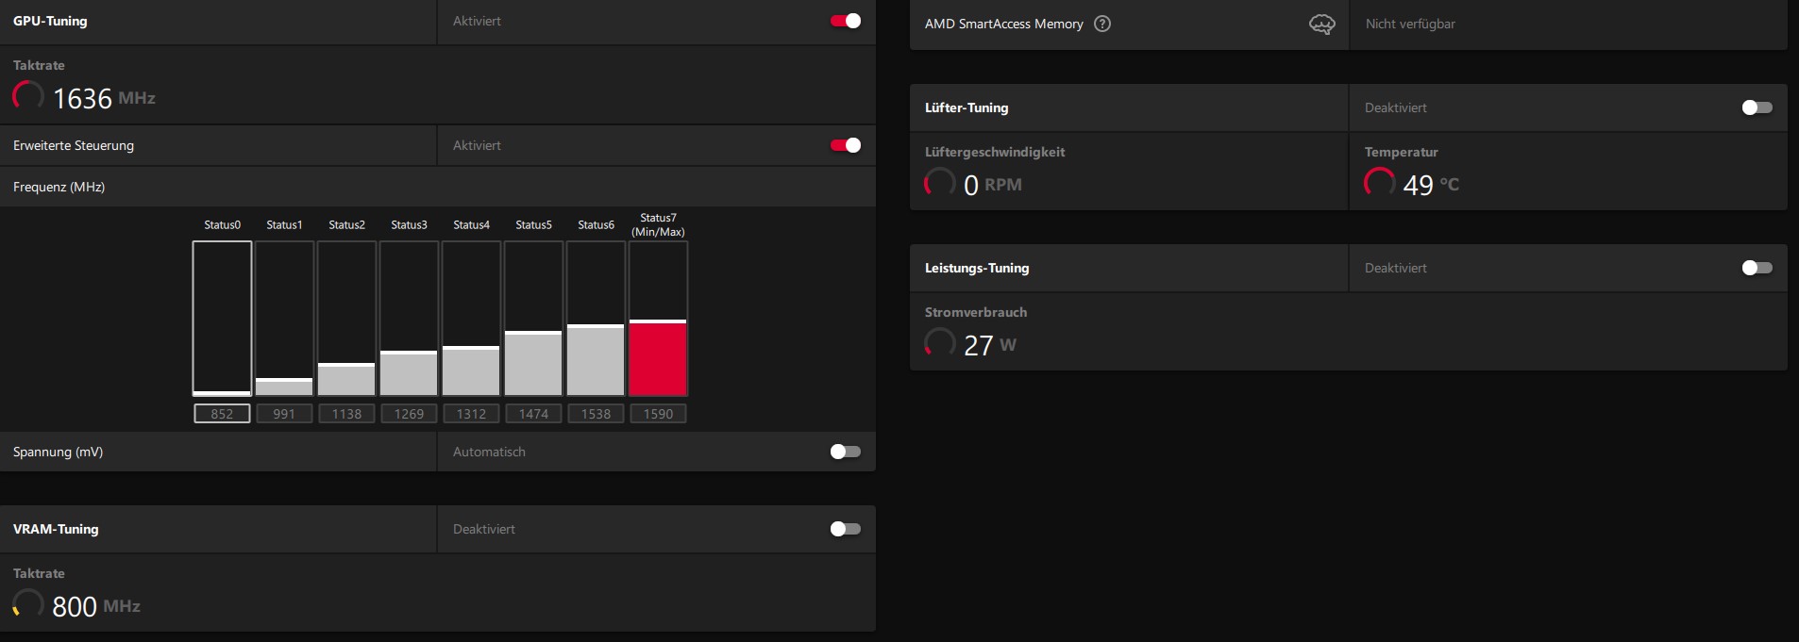The height and width of the screenshot is (642, 1799).
Task: Click the Stromverbrauch label
Action: point(976,312)
